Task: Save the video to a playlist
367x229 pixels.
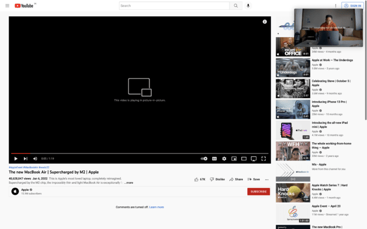Action: point(254,179)
